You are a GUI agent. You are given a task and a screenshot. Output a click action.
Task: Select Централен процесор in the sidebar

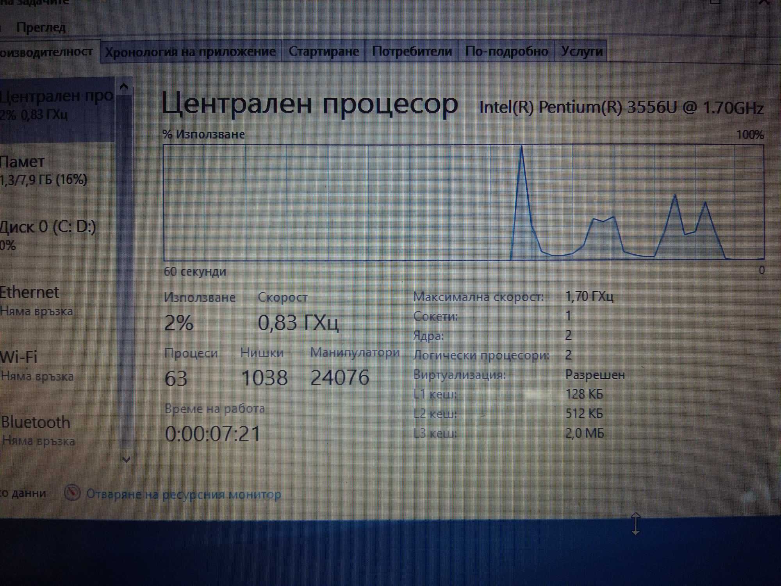[x=57, y=109]
